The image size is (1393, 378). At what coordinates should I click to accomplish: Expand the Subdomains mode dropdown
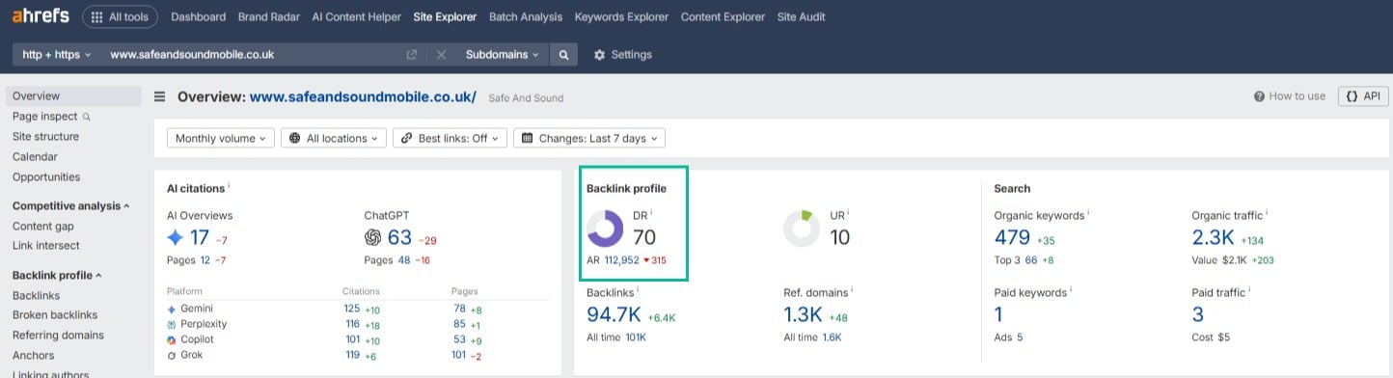(x=502, y=55)
